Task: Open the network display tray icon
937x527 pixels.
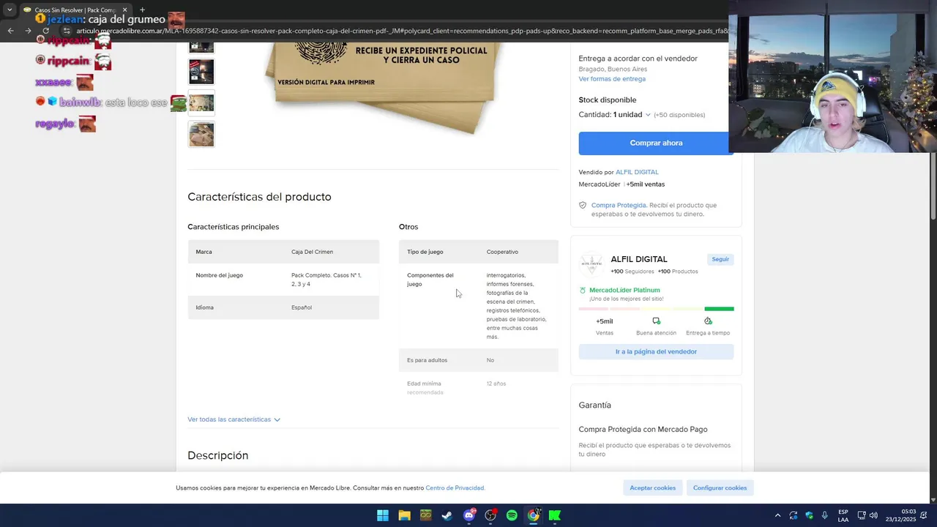Action: click(862, 515)
